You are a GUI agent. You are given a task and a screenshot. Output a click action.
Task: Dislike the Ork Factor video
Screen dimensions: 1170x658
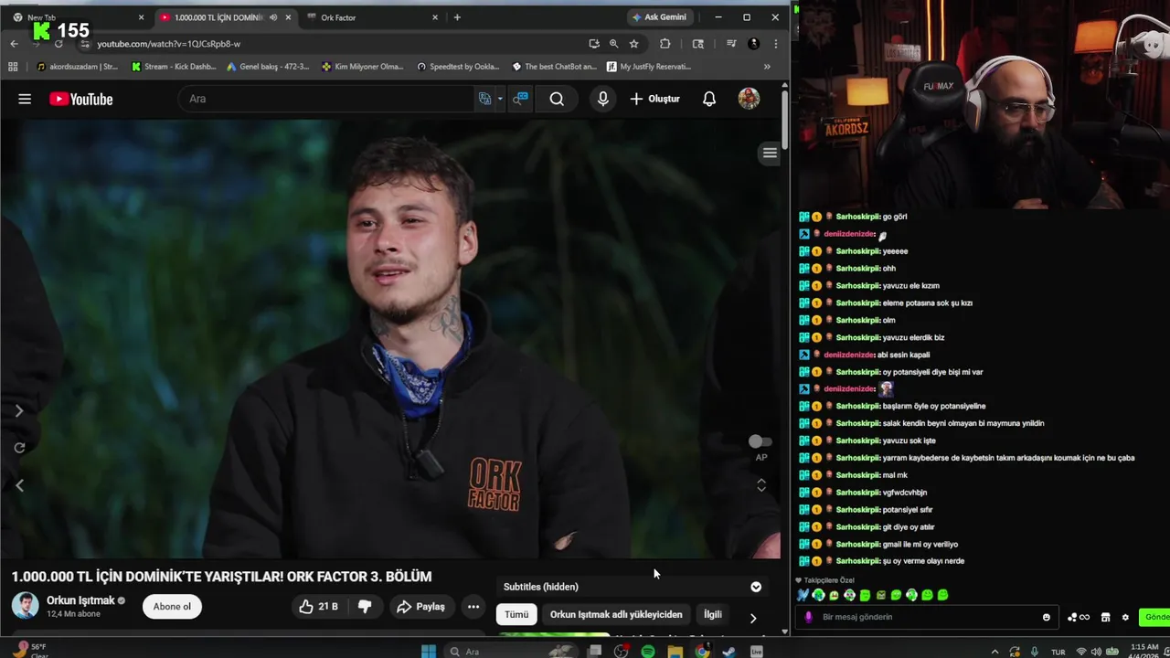(365, 606)
